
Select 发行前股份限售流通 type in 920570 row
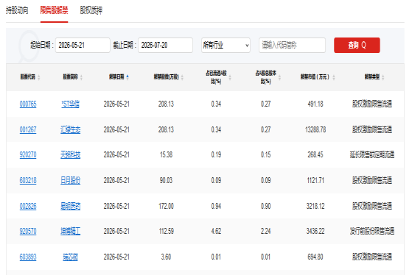coord(372,231)
